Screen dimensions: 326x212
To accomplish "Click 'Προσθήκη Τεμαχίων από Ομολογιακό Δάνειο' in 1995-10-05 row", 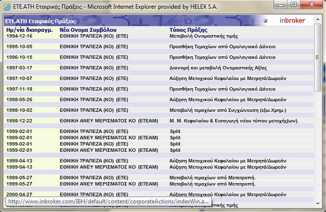I will coord(222,47).
